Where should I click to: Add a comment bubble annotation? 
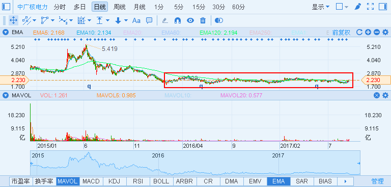pyautogui.click(x=149, y=20)
